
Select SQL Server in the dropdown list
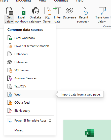[x=30, y=70]
